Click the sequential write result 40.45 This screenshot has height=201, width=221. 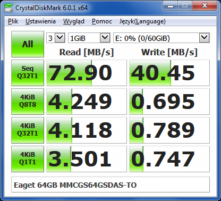click(x=169, y=73)
